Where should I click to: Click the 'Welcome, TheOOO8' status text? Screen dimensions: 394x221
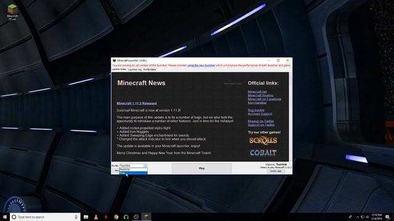click(276, 165)
